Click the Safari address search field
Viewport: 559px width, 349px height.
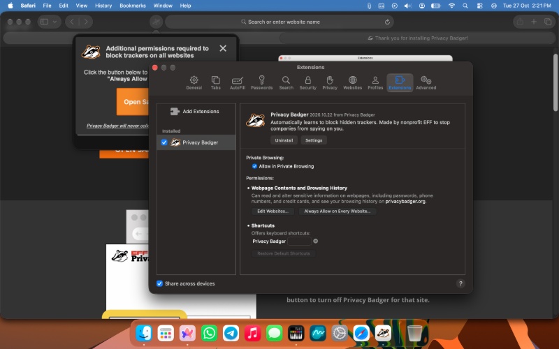coord(279,22)
